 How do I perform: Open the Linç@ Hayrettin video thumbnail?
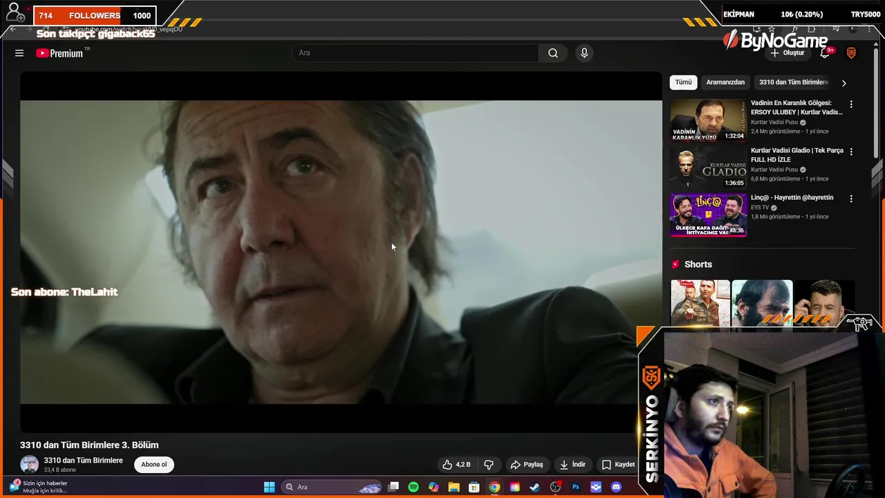708,215
